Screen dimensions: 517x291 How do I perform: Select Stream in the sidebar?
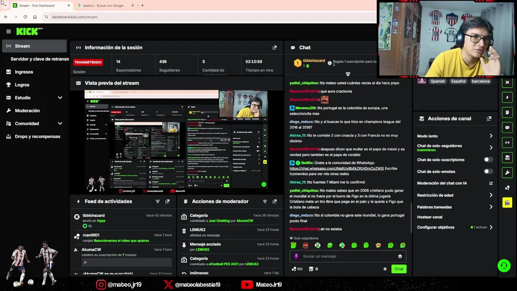(x=34, y=46)
